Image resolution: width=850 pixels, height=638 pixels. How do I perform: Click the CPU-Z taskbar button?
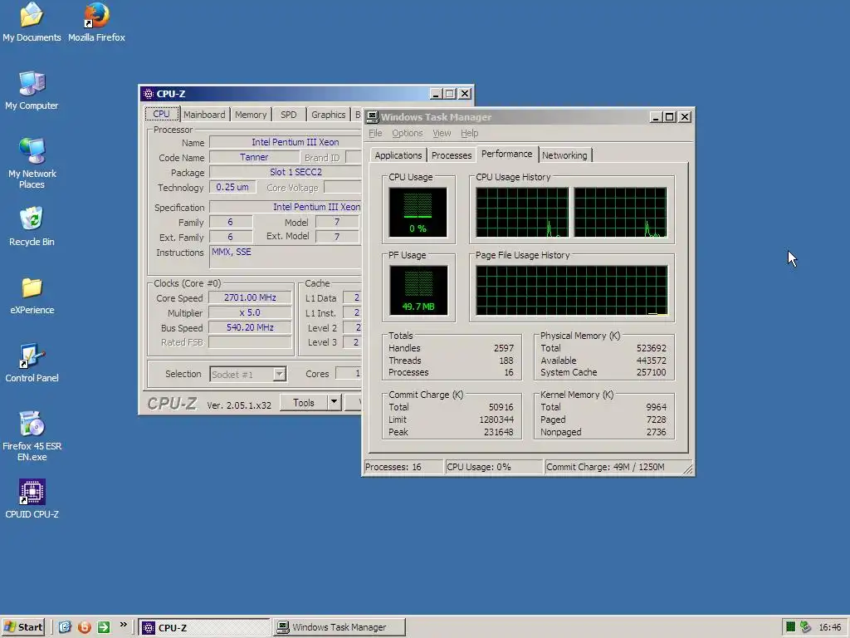(204, 627)
